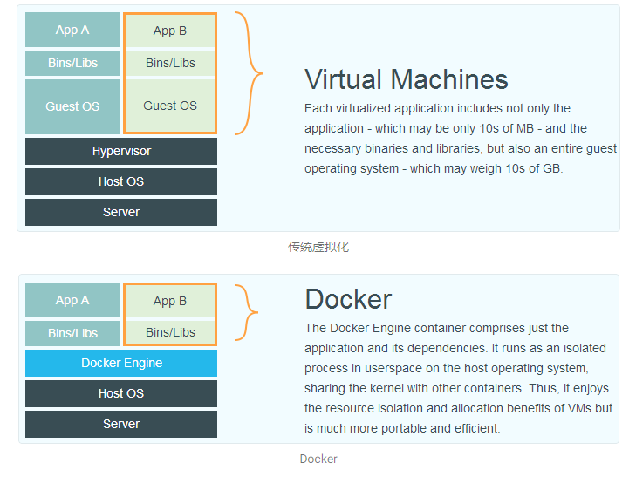Click the Docker Engine layer
Viewport: 629px width, 477px height.
tap(121, 363)
